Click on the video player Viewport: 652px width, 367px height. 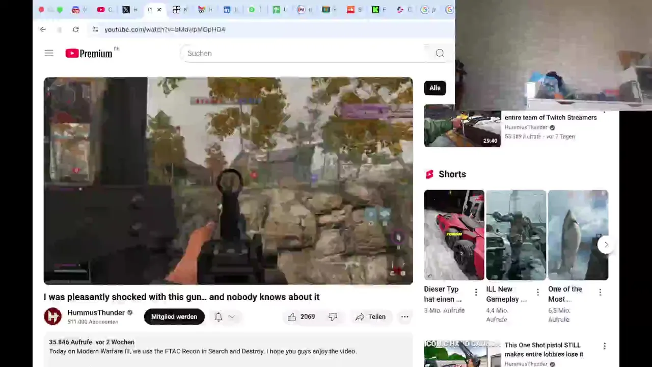(x=228, y=181)
